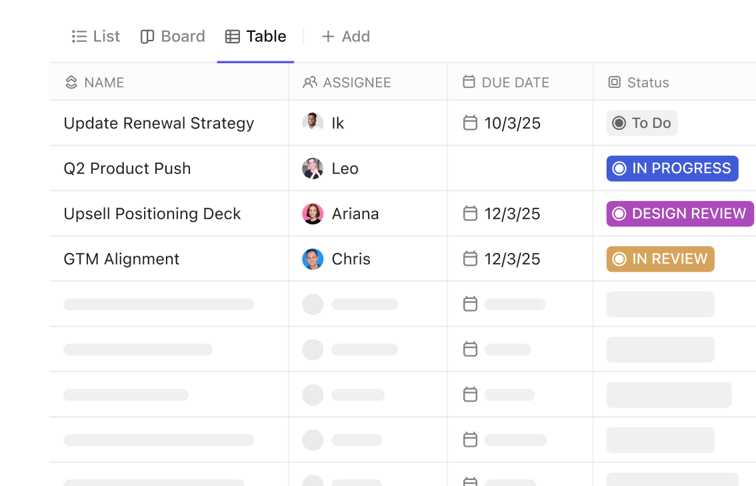
Task: Add a new view with Add button
Action: tap(345, 37)
